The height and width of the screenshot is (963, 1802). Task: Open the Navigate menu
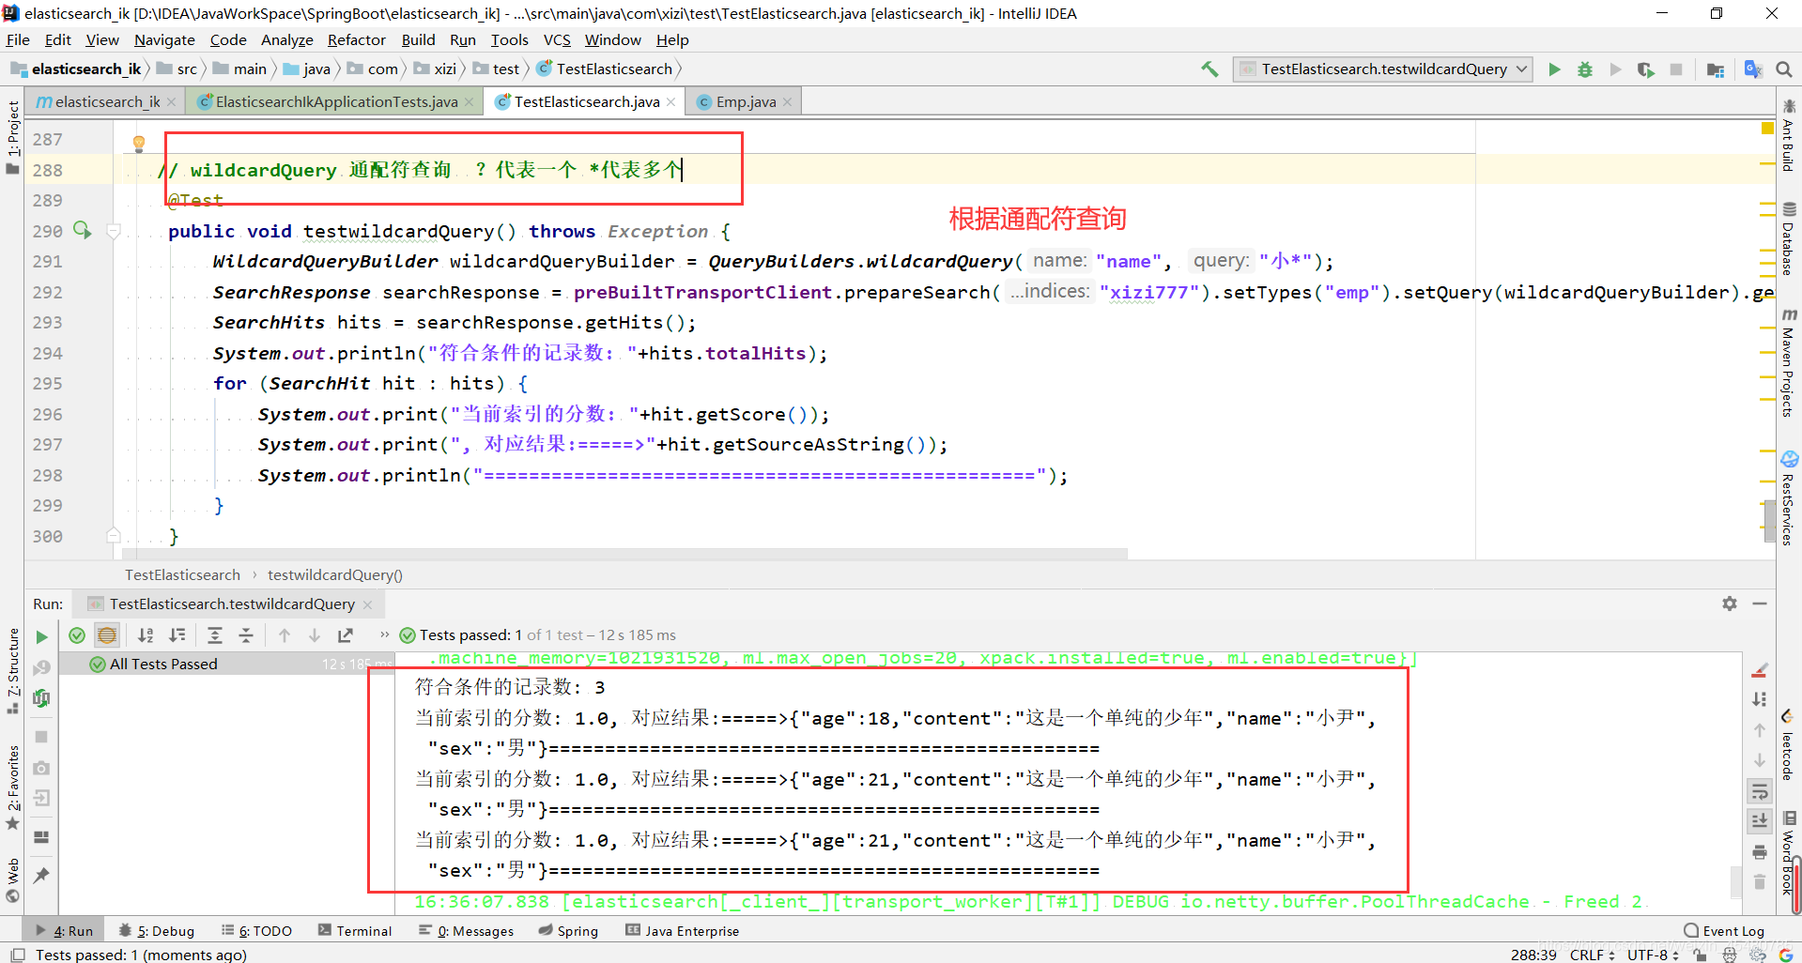(x=164, y=39)
